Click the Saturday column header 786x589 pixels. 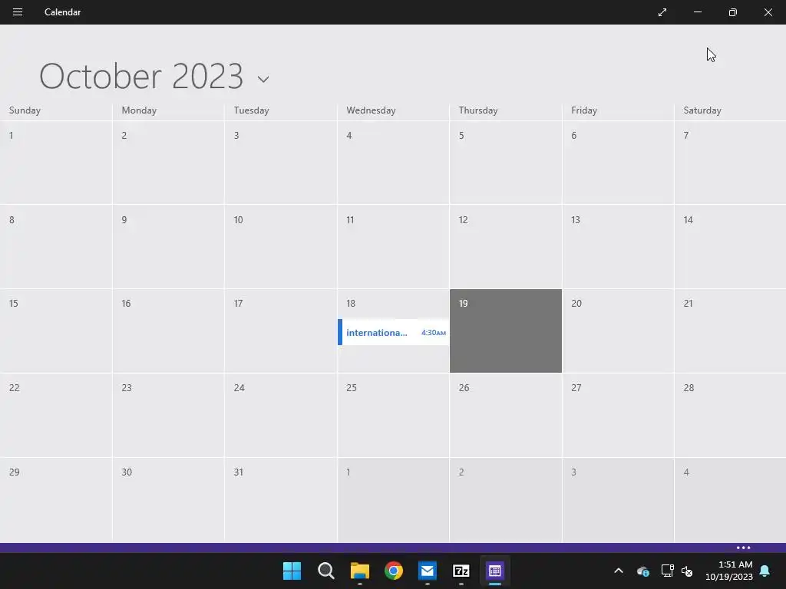[x=702, y=110]
